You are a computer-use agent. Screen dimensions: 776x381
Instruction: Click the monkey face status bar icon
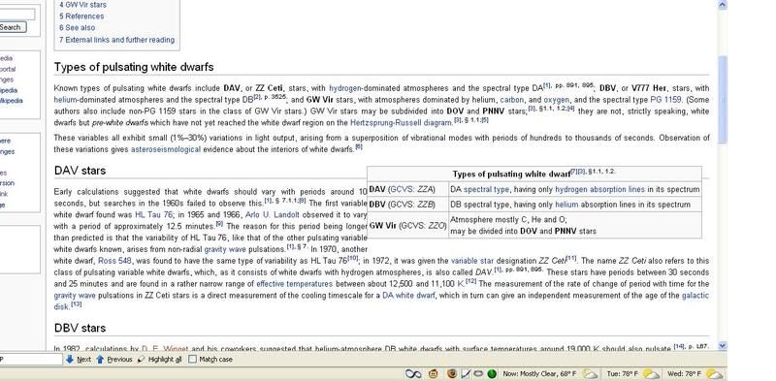(x=434, y=373)
